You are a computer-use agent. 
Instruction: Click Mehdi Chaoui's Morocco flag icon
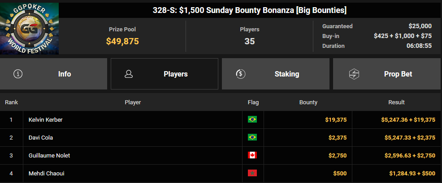point(252,173)
